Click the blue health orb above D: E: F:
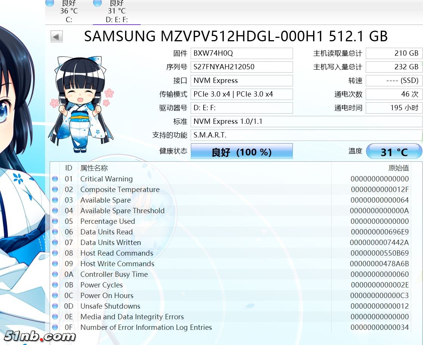This screenshot has height=345, width=423. 97,3
